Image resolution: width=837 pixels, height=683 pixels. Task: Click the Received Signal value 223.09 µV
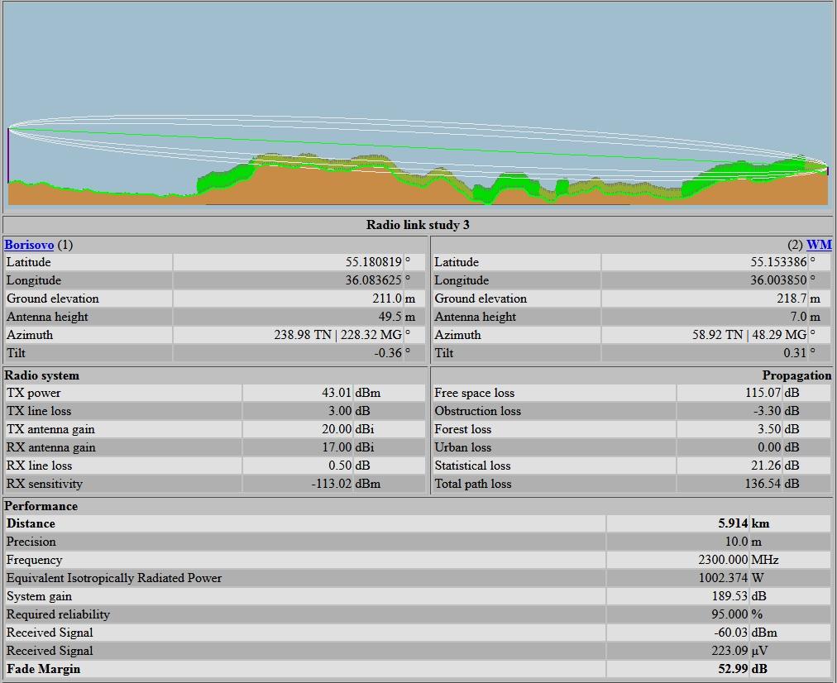[x=729, y=651]
